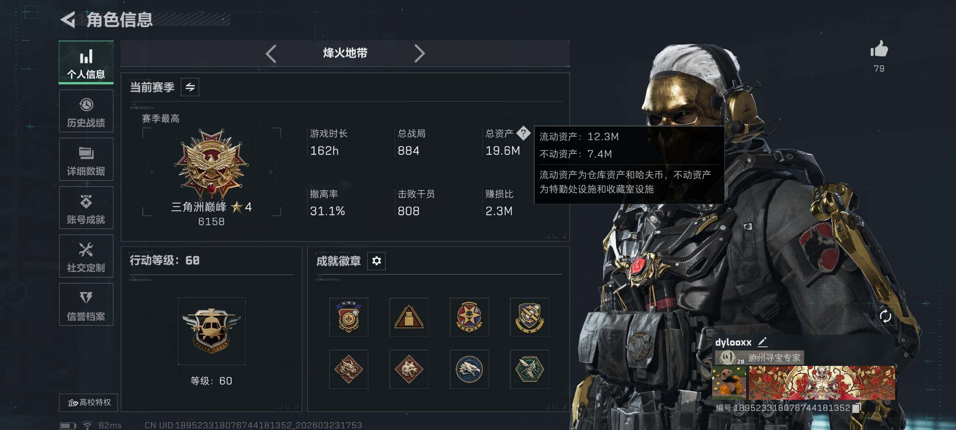Click the 高校特权 button
Image resolution: width=956 pixels, height=430 pixels.
coord(88,403)
